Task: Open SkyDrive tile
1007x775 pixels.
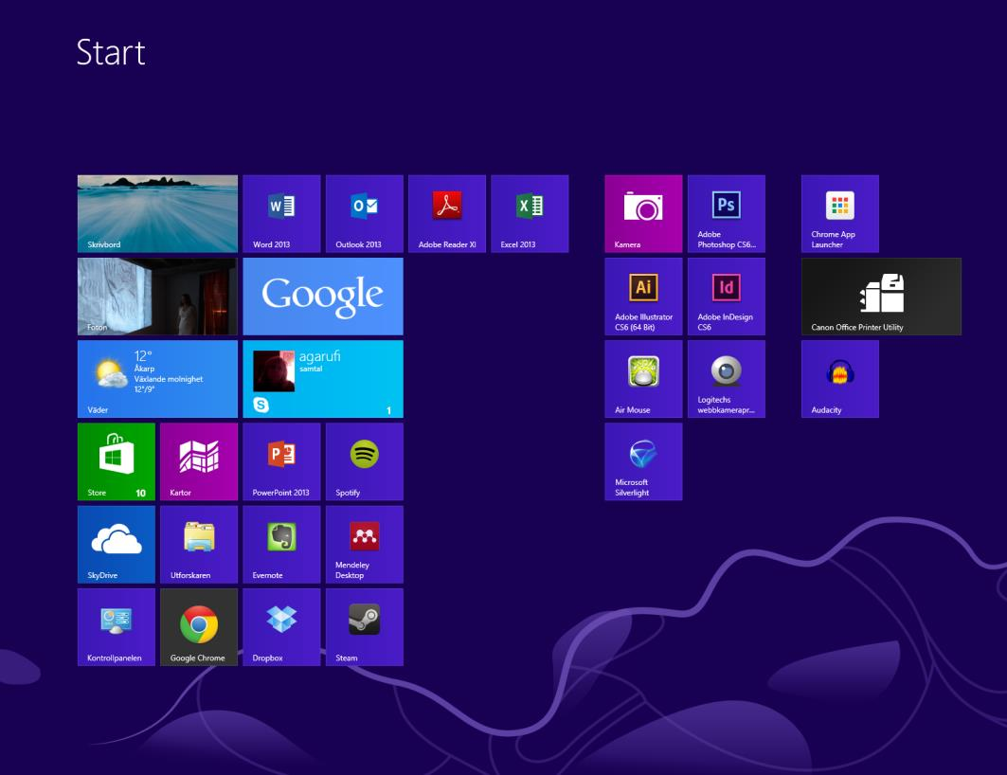Action: coord(117,545)
